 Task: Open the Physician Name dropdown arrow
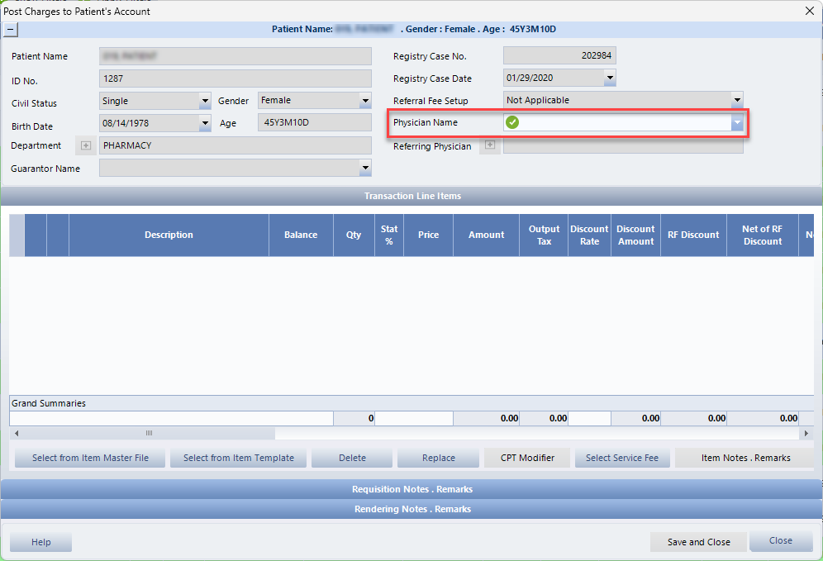coord(736,122)
